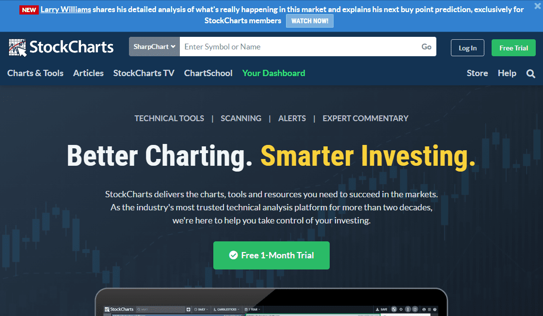Select ChartSchool in the navigation
The height and width of the screenshot is (316, 543).
(x=208, y=73)
